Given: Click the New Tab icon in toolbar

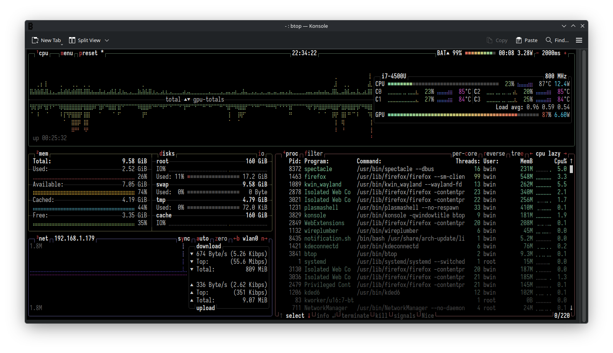Looking at the screenshot, I should [x=35, y=40].
